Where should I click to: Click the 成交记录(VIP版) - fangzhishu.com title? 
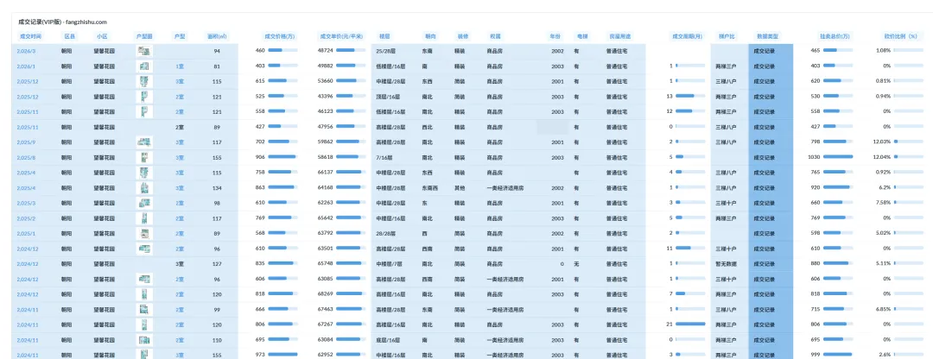(62, 22)
